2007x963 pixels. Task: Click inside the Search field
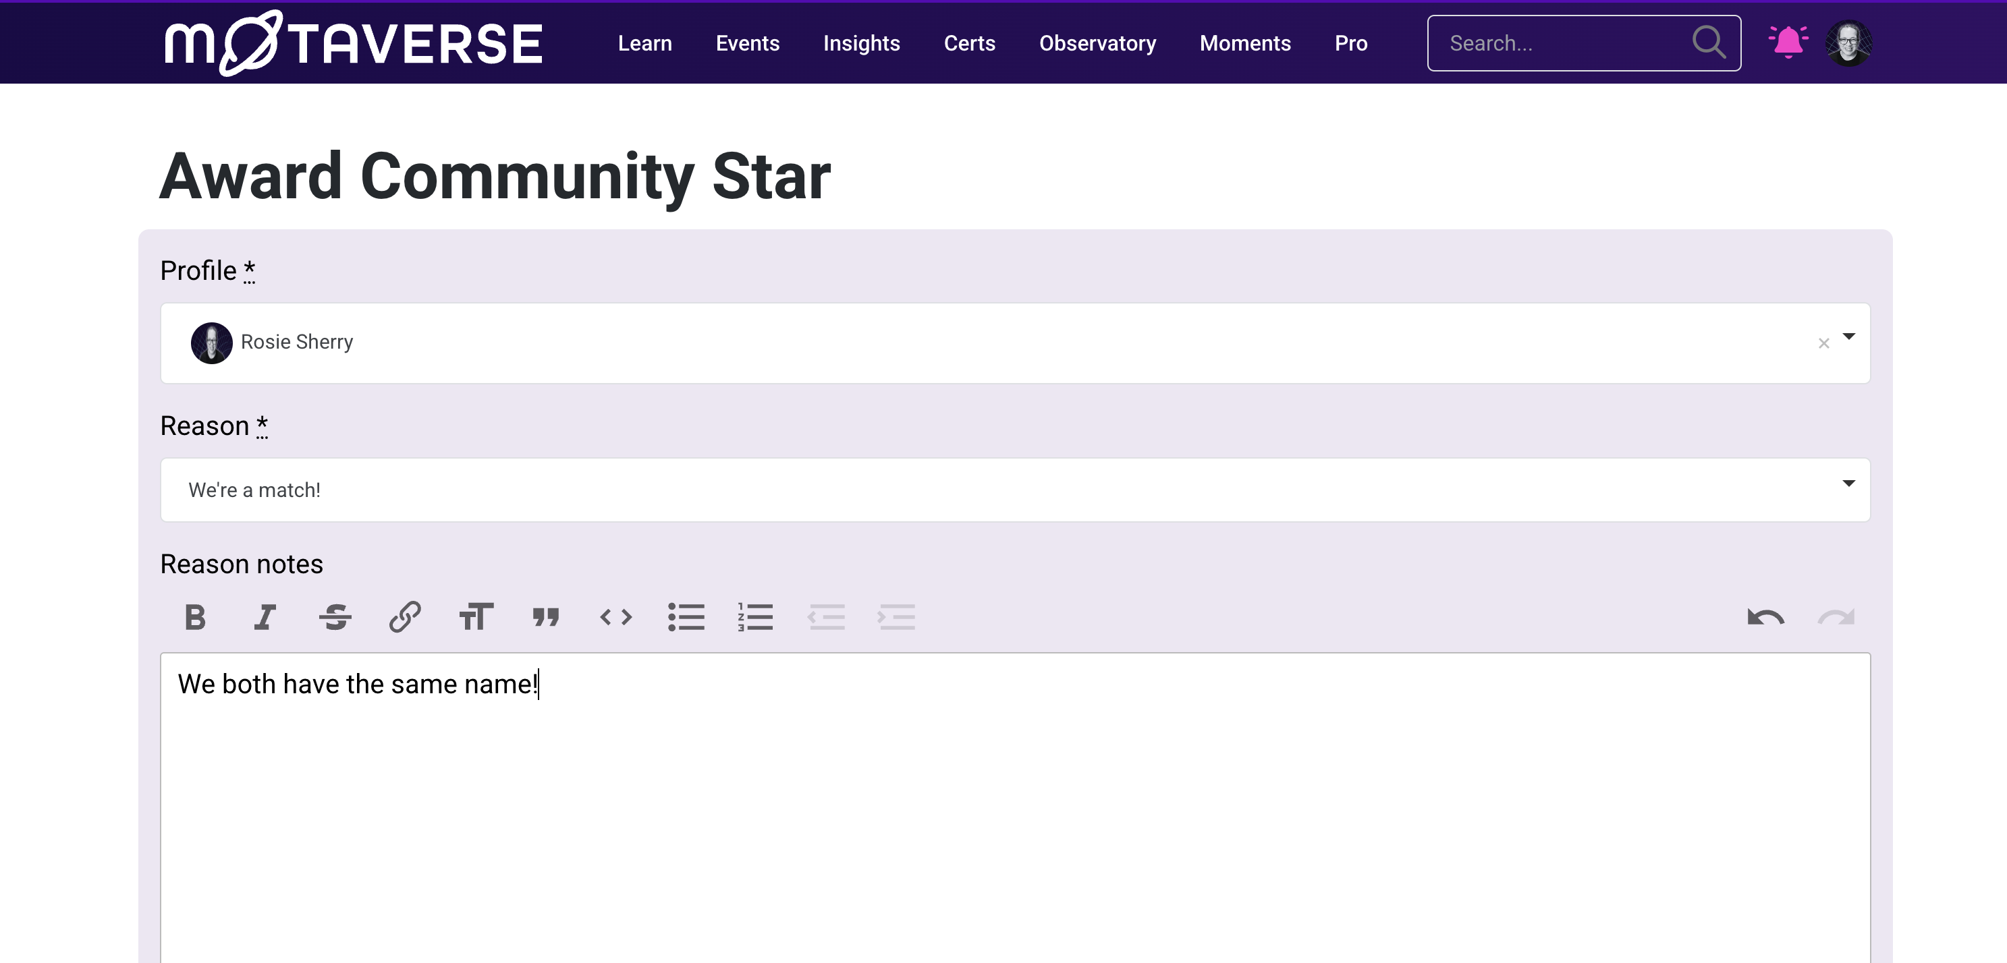tap(1558, 42)
